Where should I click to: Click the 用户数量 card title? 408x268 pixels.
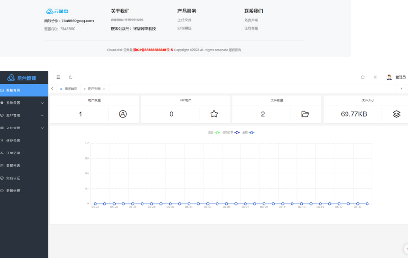point(94,100)
